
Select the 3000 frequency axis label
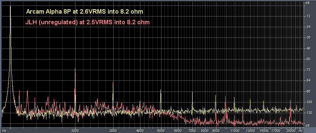point(113,130)
